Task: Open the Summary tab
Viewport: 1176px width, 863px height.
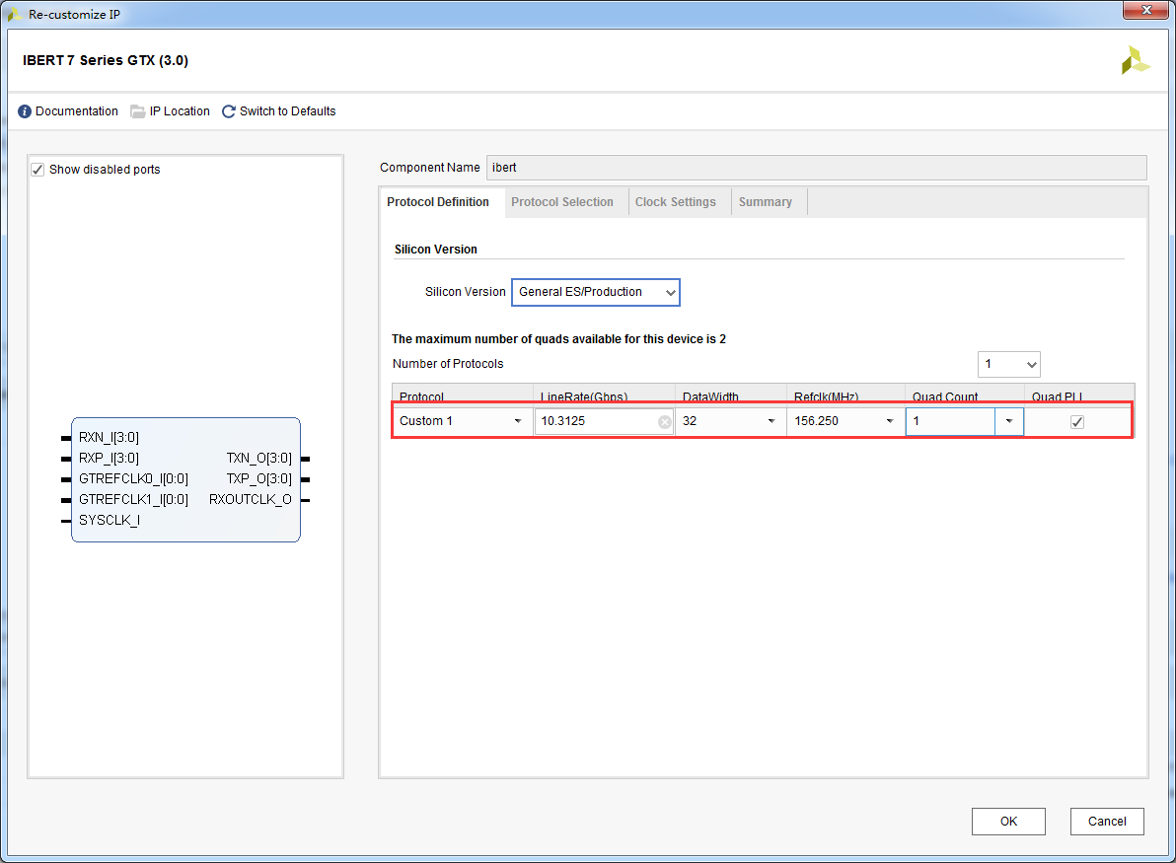Action: click(765, 202)
